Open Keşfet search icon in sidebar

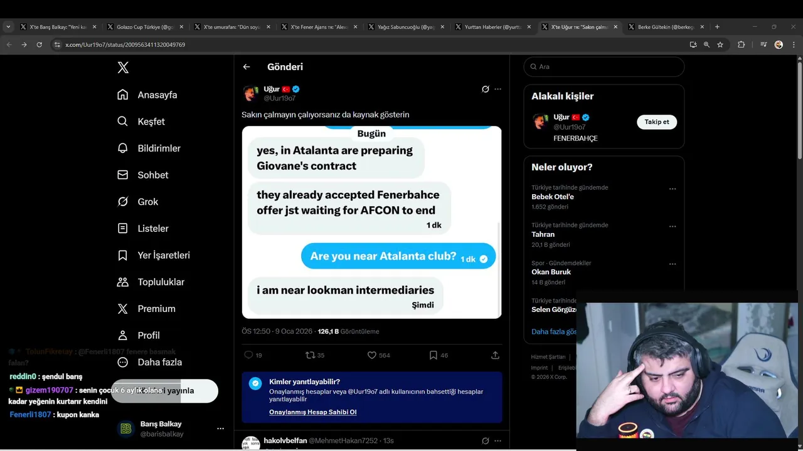(123, 122)
